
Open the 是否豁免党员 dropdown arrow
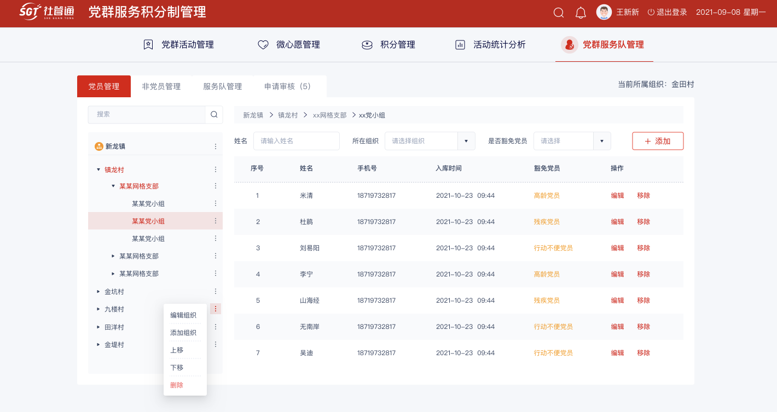click(602, 141)
